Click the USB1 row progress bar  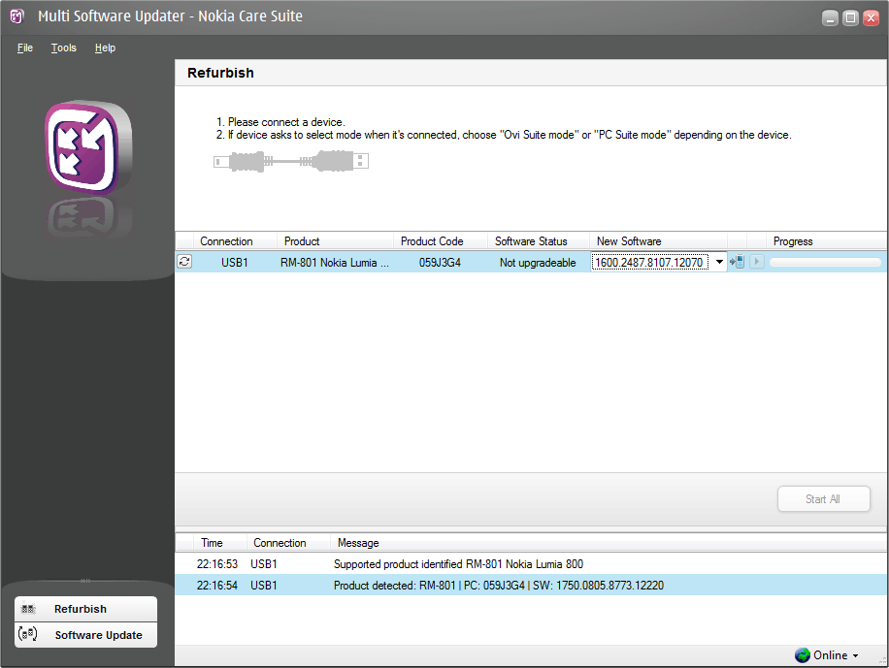point(825,263)
